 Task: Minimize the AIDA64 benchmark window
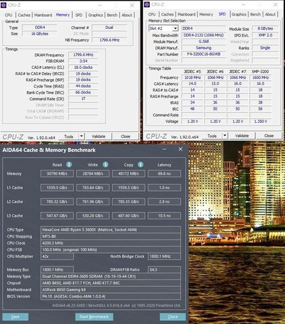click(x=165, y=149)
